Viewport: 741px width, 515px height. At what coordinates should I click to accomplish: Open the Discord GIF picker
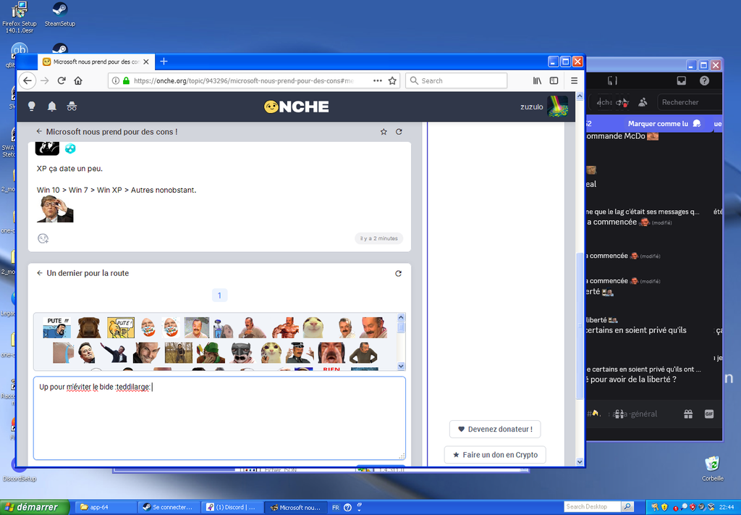pyautogui.click(x=709, y=414)
